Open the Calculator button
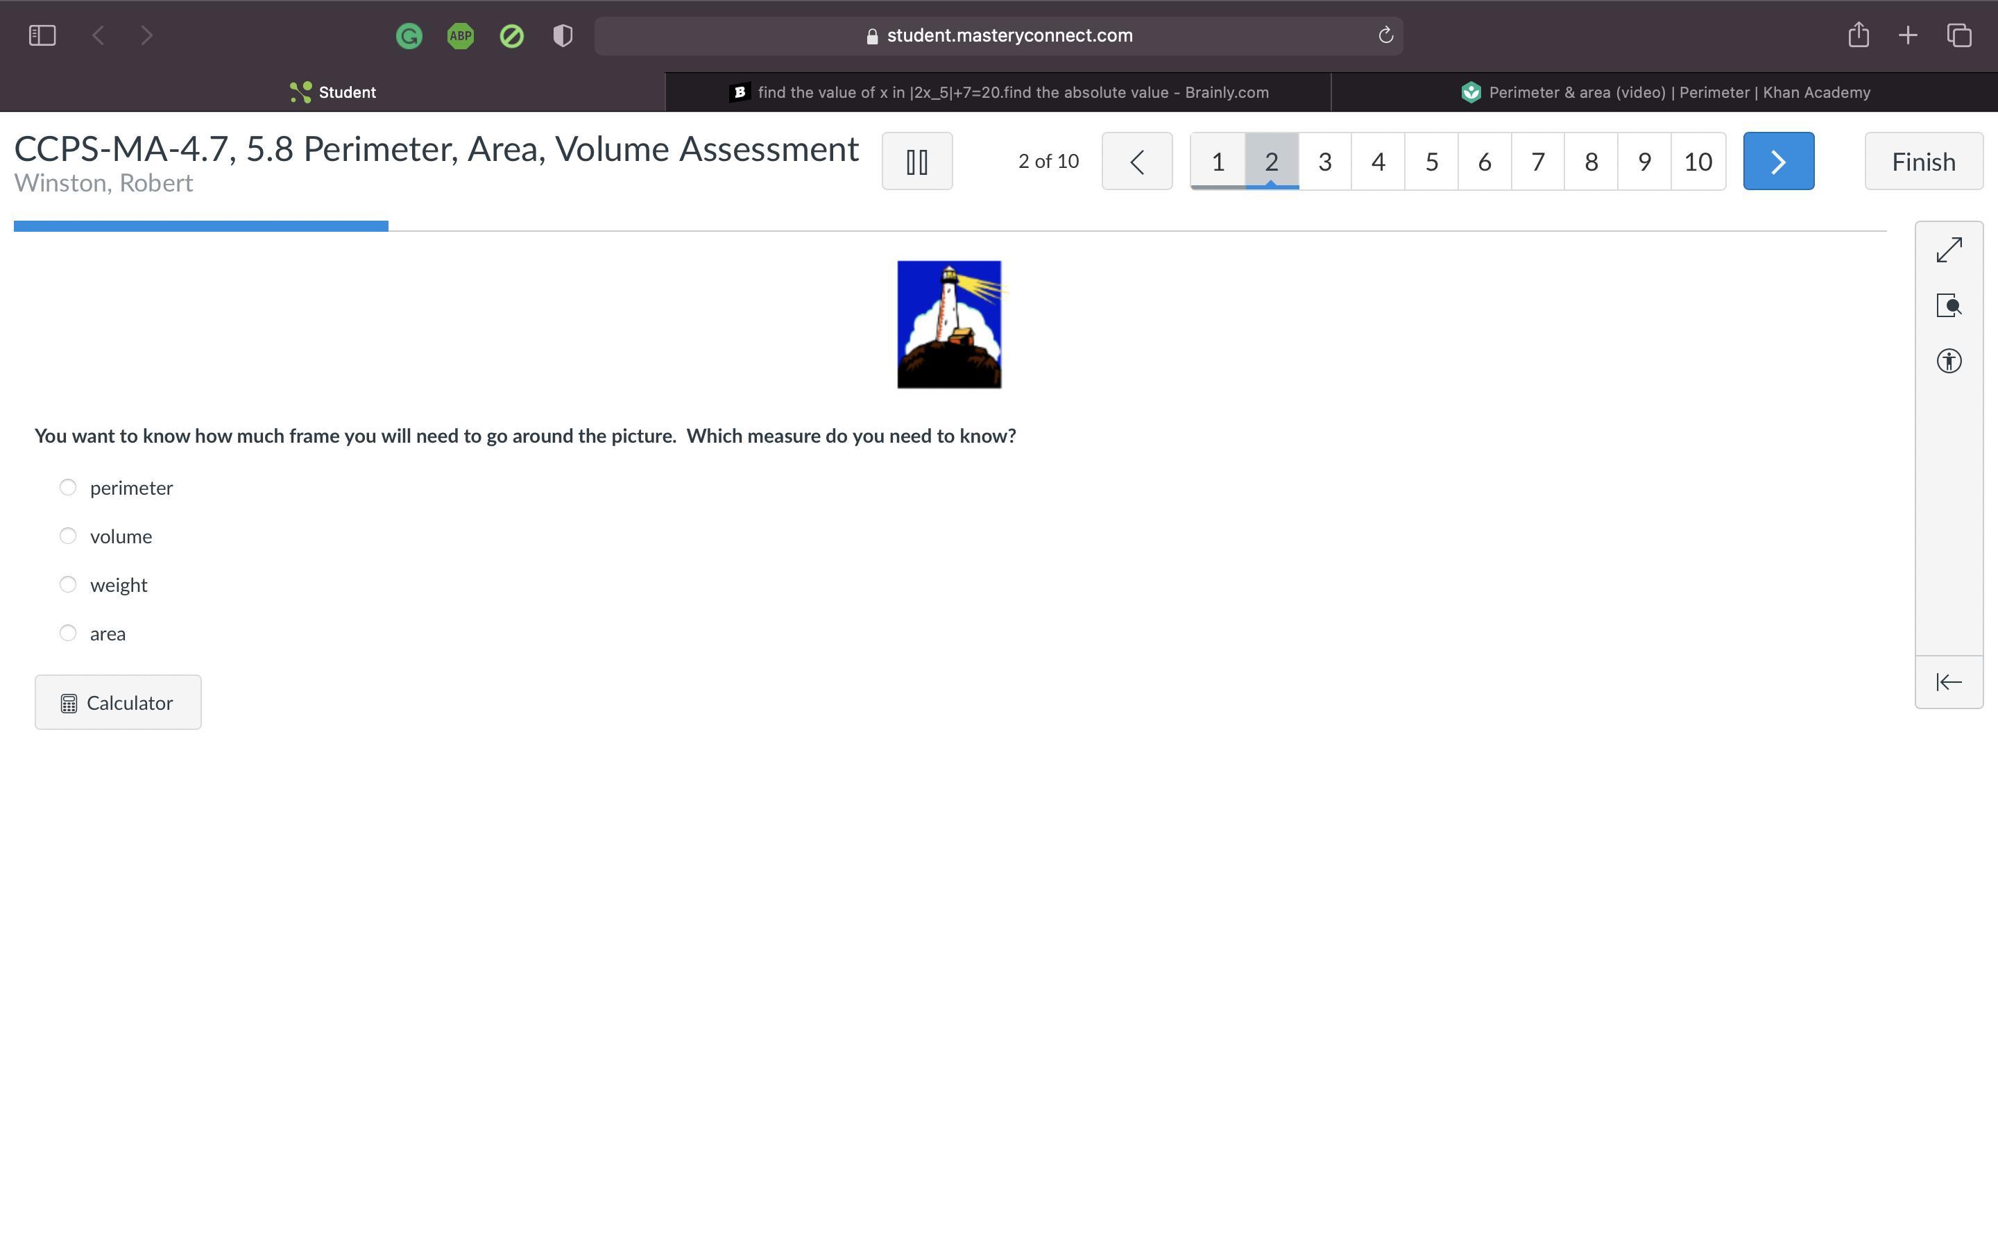Viewport: 1998px width, 1249px height. (x=118, y=702)
